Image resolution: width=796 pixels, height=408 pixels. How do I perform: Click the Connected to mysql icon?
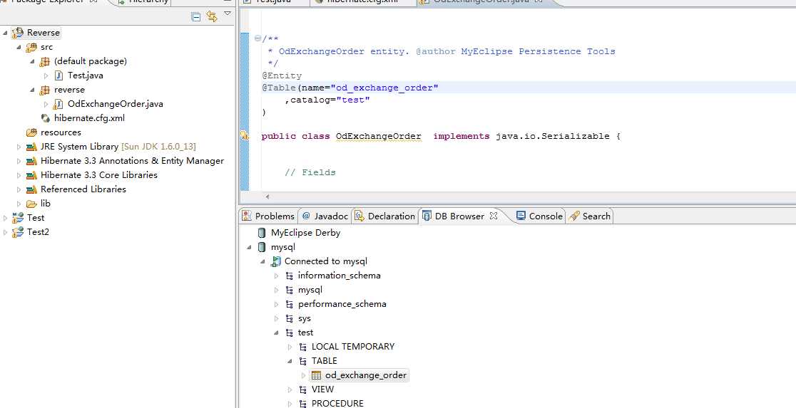coord(275,261)
